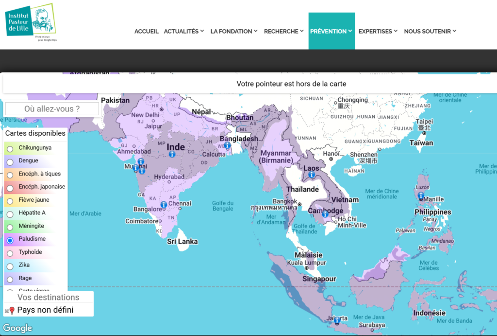Expand the NOUS SOUTENIR menu
Viewport: 497px width, 336px height.
click(430, 31)
